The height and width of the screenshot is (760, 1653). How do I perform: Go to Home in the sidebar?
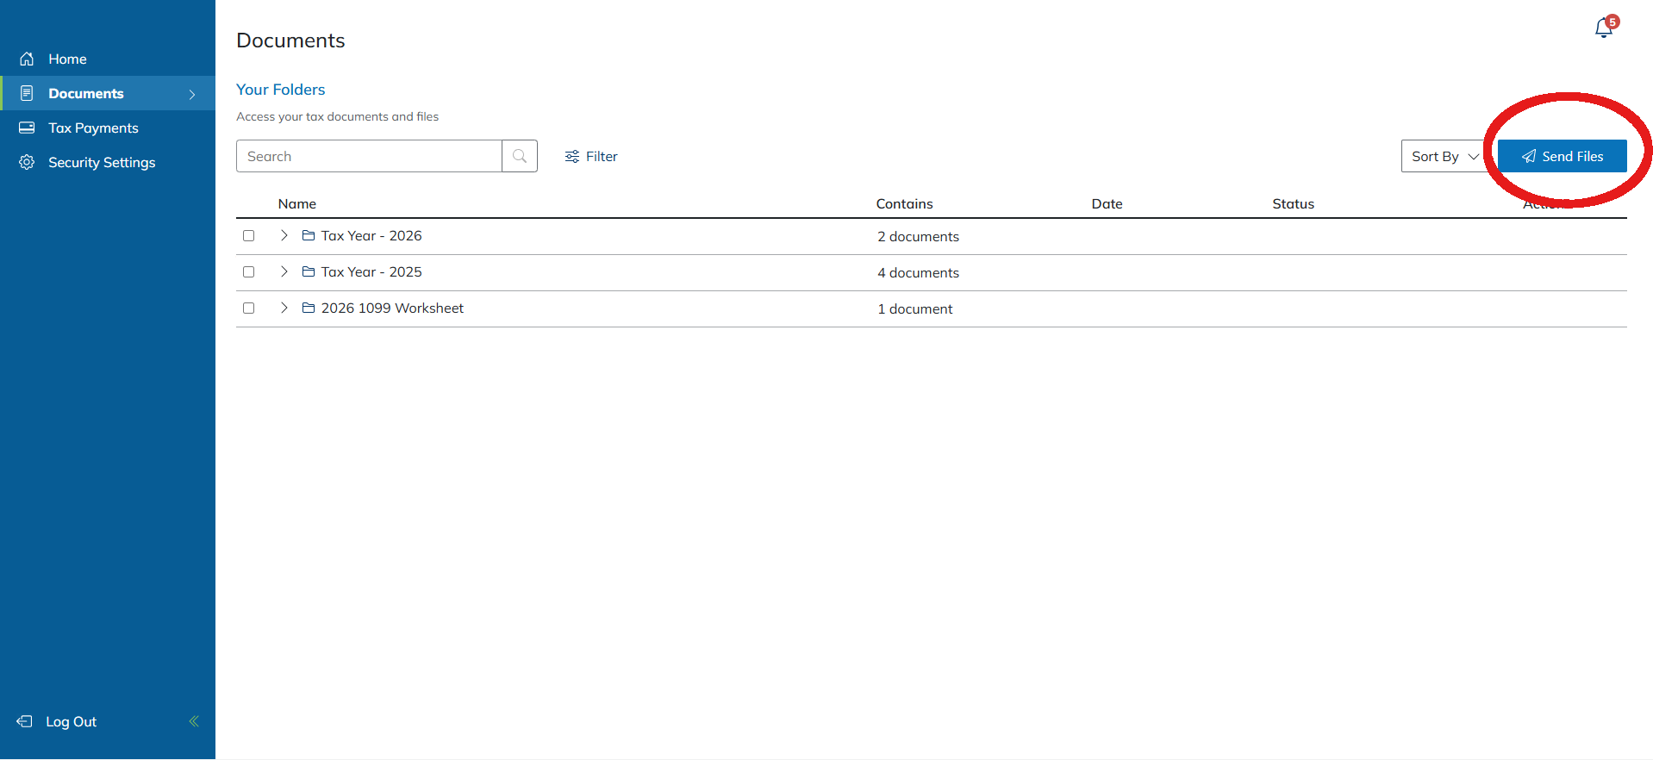tap(108, 59)
